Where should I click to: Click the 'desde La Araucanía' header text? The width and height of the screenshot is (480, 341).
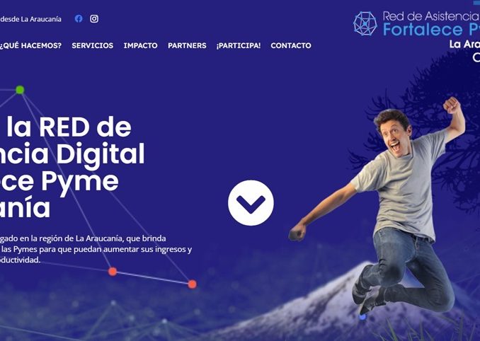[x=30, y=19]
